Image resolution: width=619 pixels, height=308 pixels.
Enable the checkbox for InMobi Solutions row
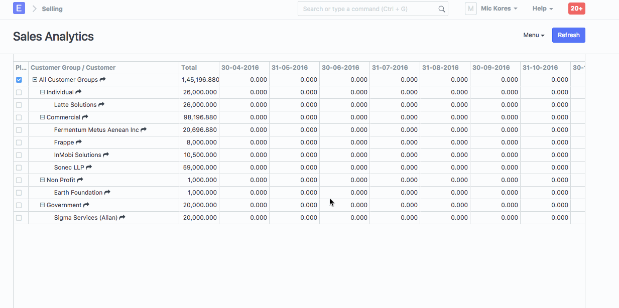(19, 155)
